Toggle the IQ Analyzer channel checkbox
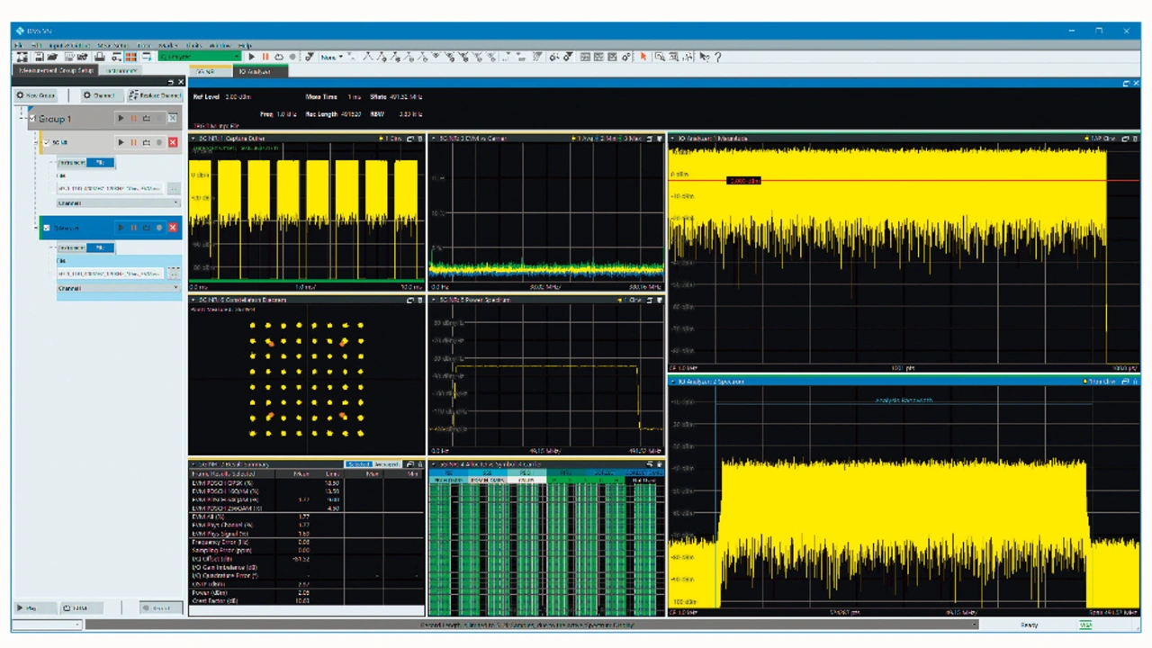The image size is (1152, 648). [47, 228]
